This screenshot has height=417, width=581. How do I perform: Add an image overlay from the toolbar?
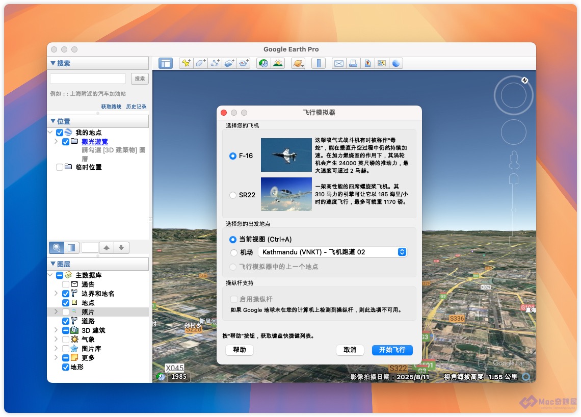(229, 63)
